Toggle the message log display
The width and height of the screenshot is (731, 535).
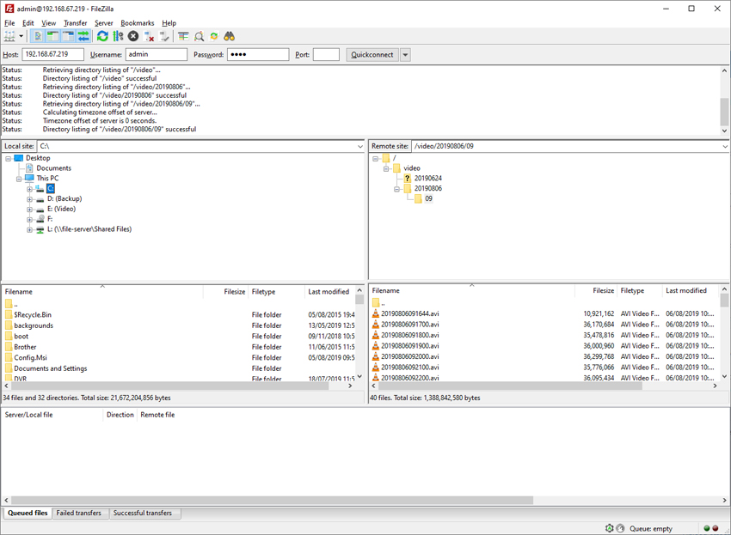click(x=38, y=36)
